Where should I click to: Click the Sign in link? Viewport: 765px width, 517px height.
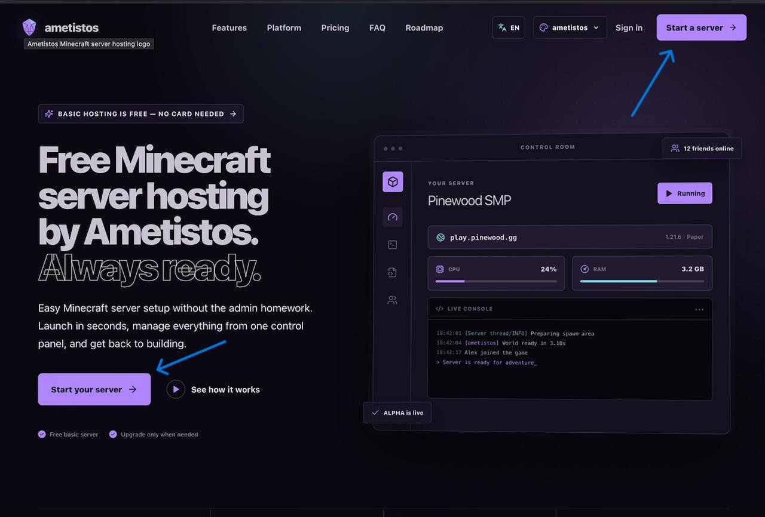click(x=629, y=28)
